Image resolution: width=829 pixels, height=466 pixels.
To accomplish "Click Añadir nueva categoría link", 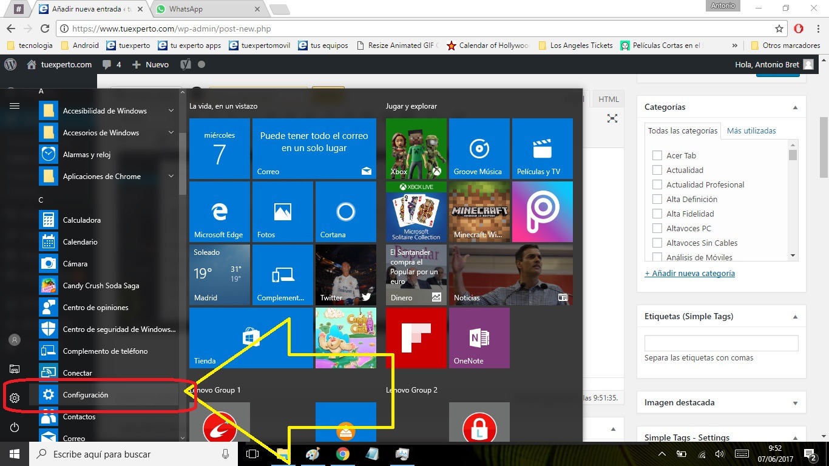I will click(689, 273).
